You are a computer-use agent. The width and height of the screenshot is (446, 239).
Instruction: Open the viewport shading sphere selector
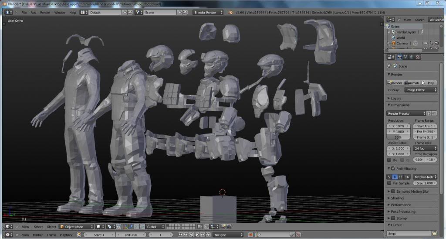coord(100,227)
